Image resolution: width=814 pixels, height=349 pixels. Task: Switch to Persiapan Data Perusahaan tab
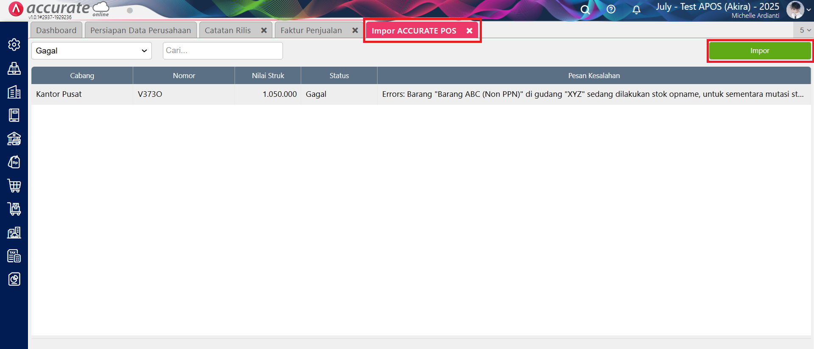pyautogui.click(x=140, y=30)
